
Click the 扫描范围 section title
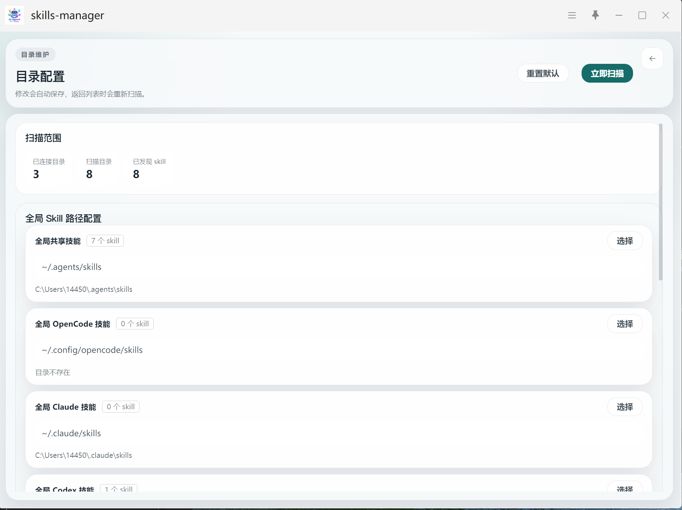[43, 138]
